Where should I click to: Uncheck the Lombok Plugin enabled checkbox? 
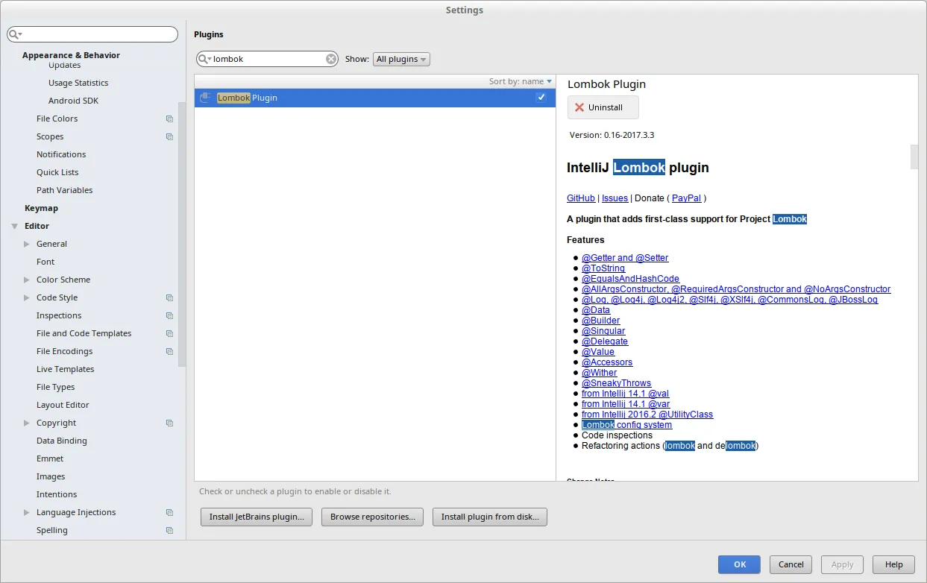[541, 98]
